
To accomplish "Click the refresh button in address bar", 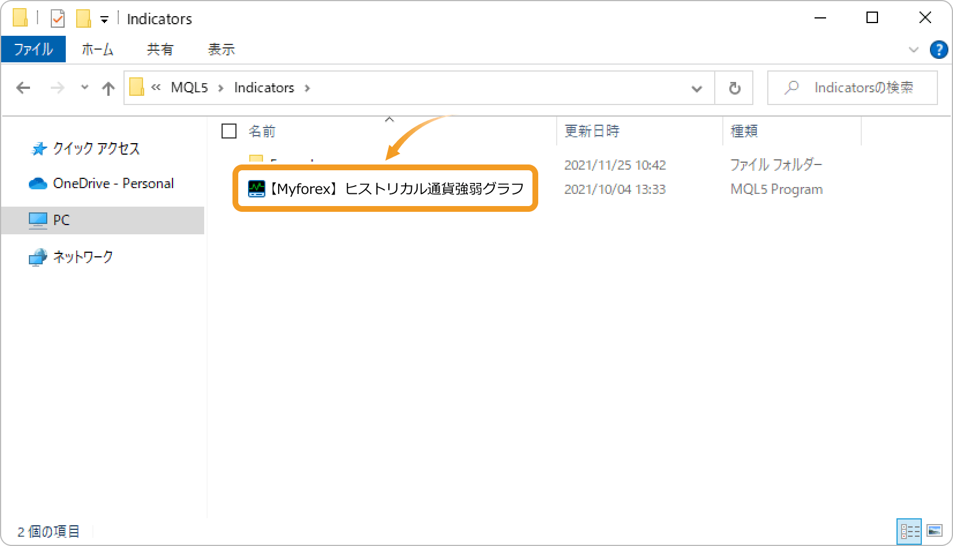I will click(x=734, y=88).
